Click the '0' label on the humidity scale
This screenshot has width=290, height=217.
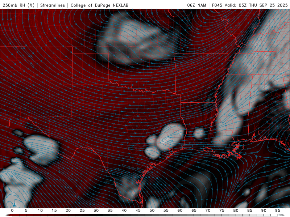[x=12, y=210]
